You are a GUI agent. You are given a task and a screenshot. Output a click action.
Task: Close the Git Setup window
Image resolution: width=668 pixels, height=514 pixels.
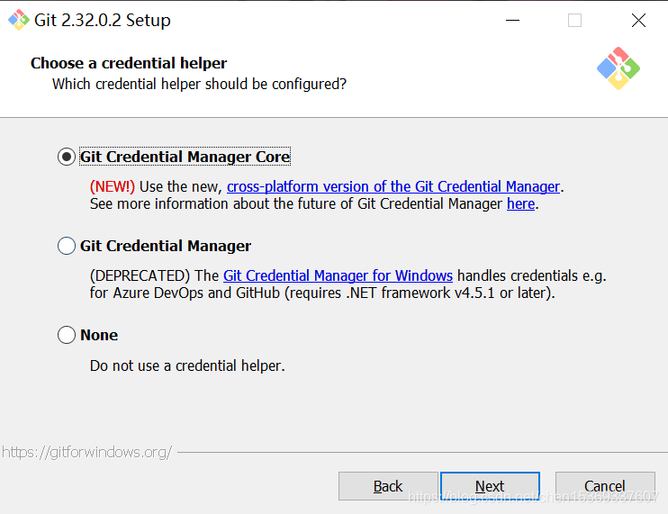pyautogui.click(x=638, y=20)
